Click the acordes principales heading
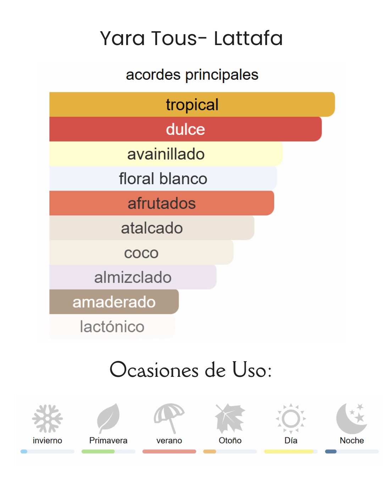Image resolution: width=383 pixels, height=479 pixels. pyautogui.click(x=192, y=75)
